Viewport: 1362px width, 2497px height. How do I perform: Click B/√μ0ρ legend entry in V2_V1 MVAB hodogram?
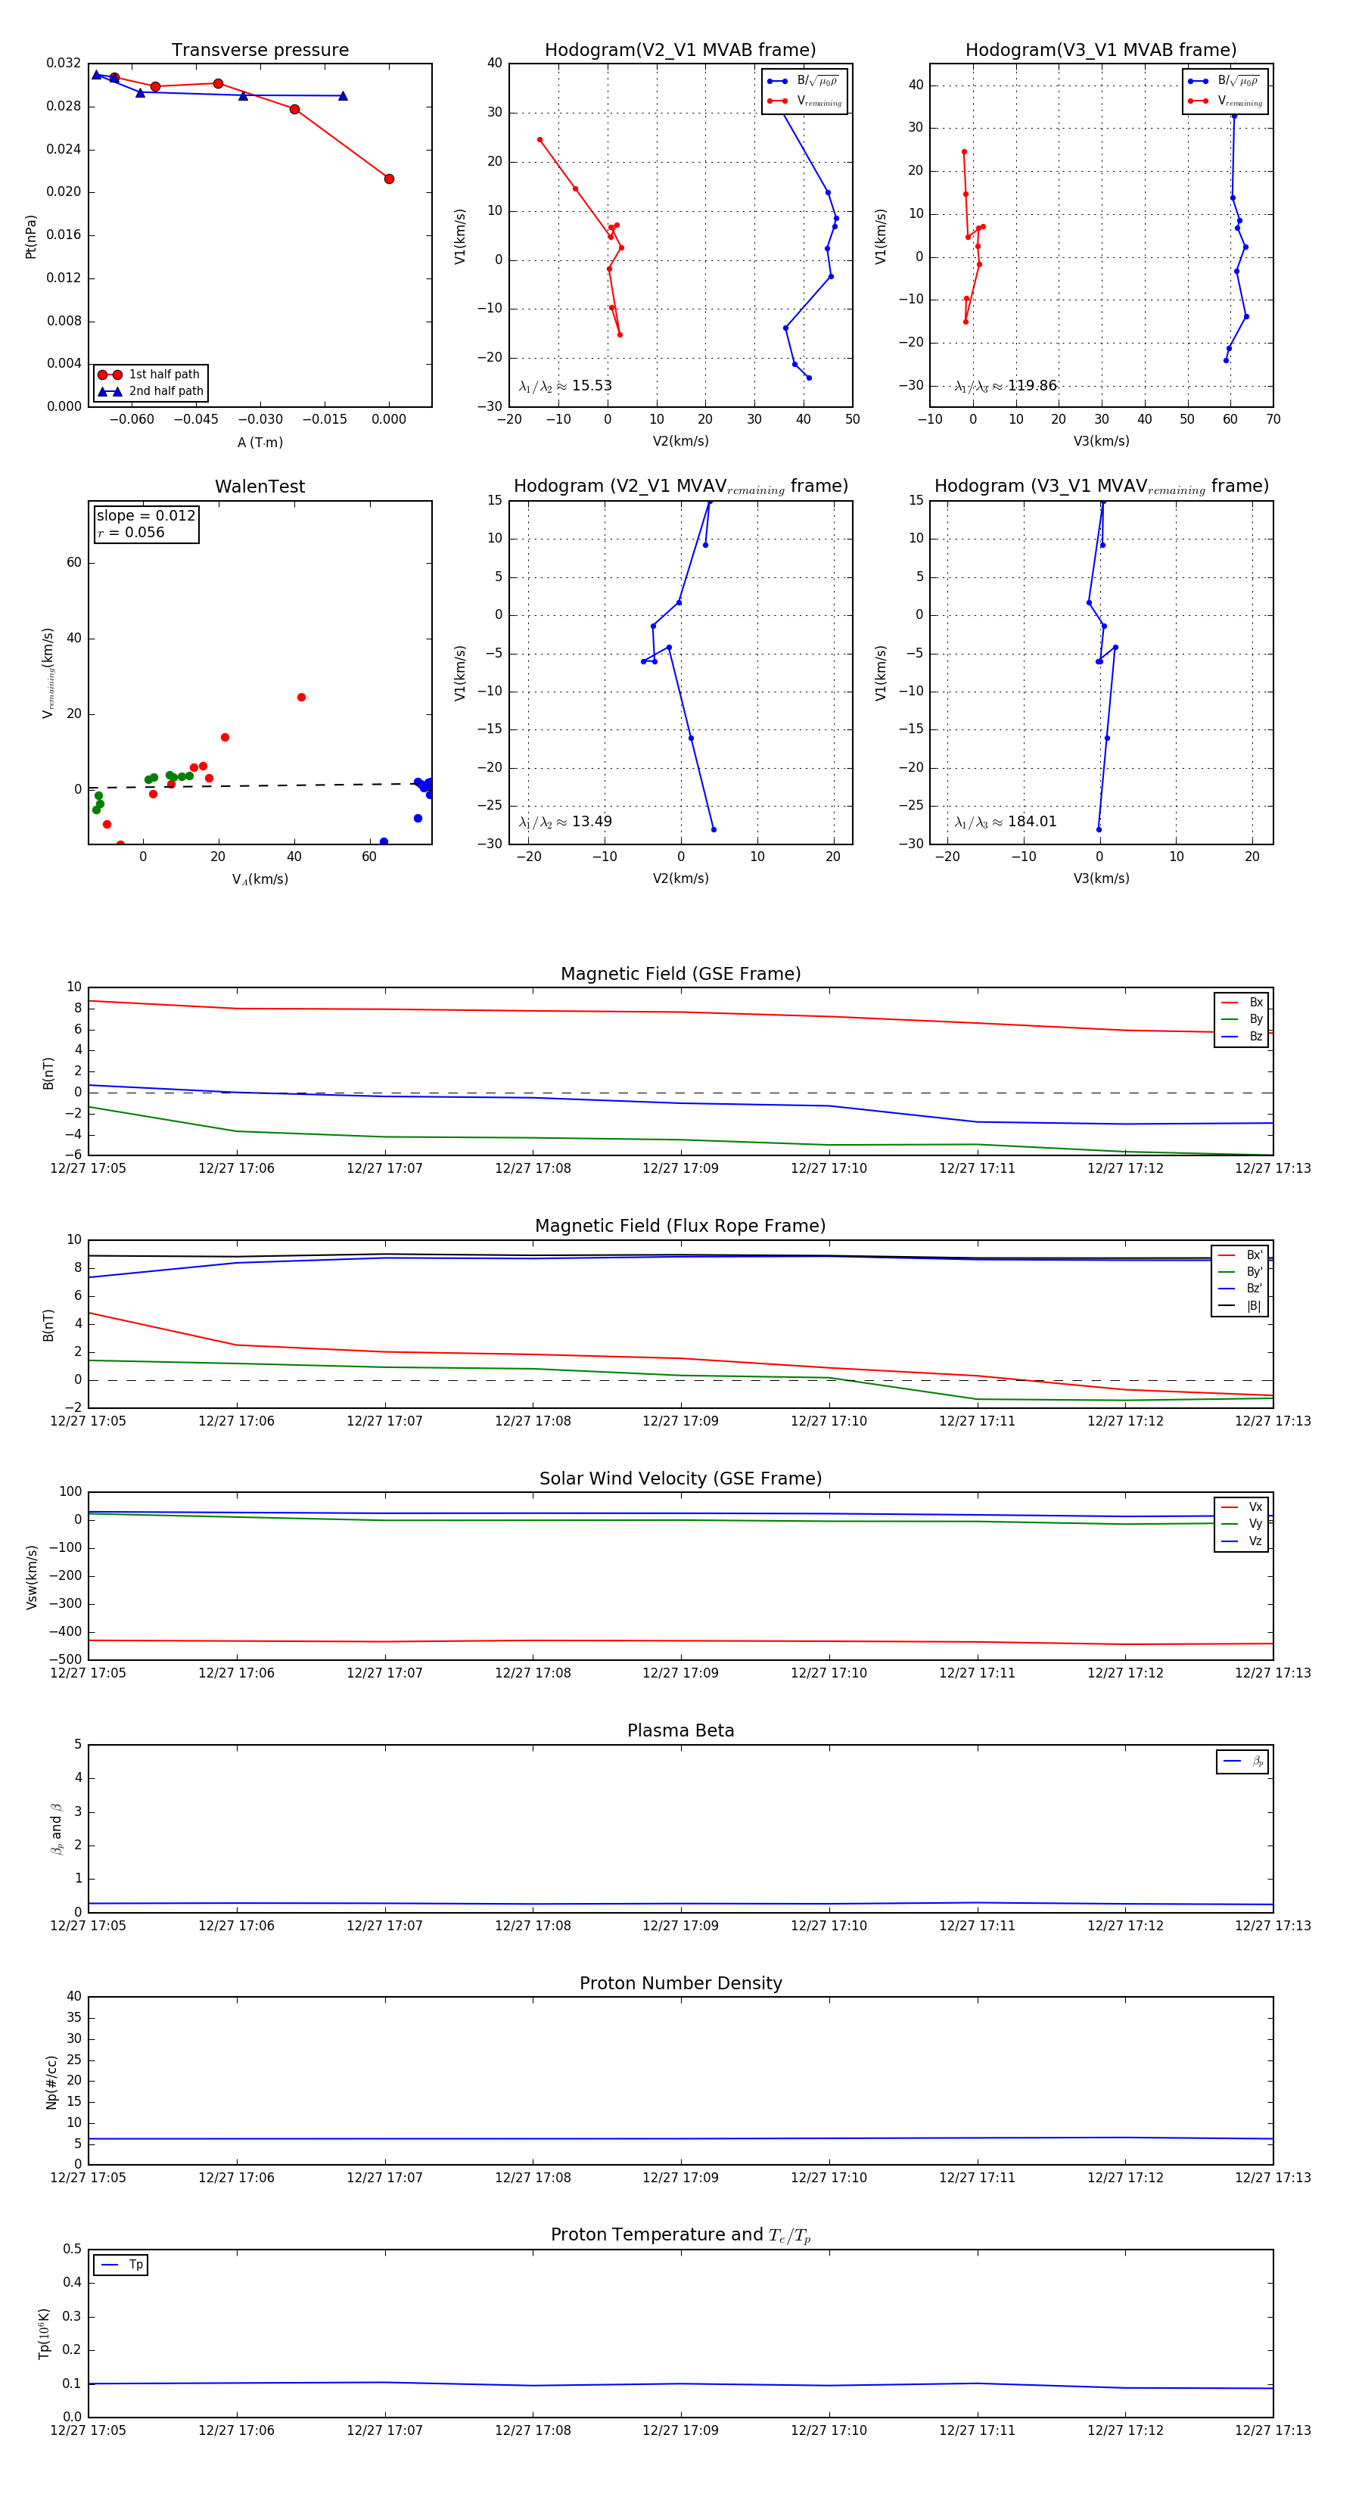pyautogui.click(x=804, y=82)
